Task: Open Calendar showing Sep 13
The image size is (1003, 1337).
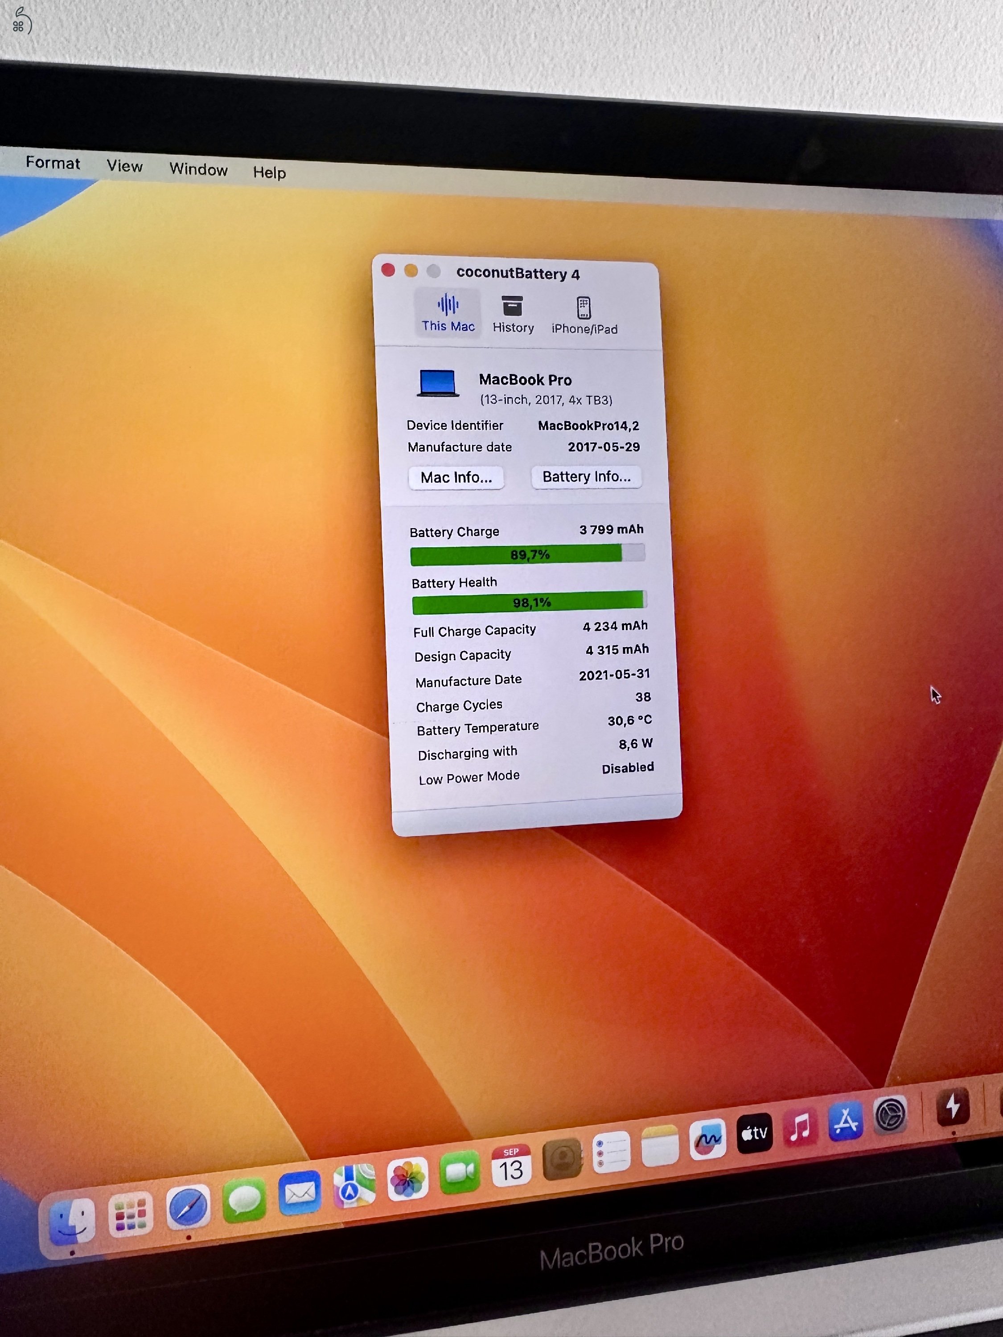Action: tap(511, 1166)
